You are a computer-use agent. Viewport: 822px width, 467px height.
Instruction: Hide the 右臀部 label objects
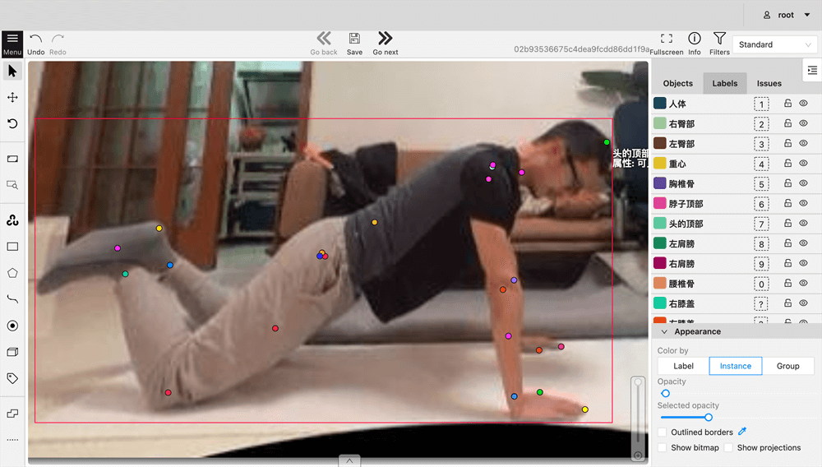tap(803, 123)
